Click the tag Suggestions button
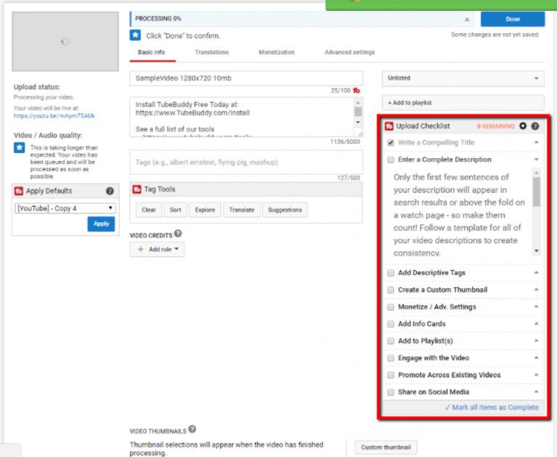The image size is (557, 457). pyautogui.click(x=285, y=210)
